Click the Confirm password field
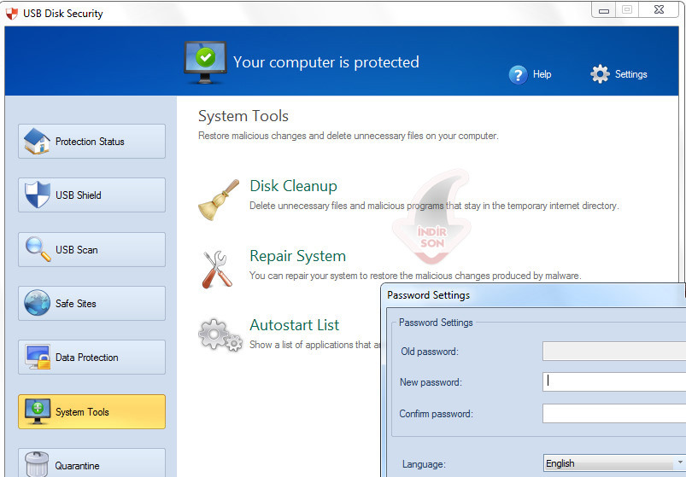 tap(614, 413)
